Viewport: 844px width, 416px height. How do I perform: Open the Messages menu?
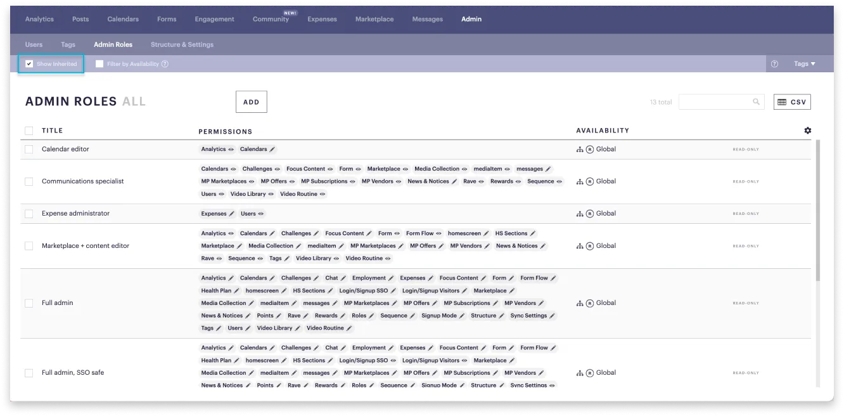(428, 19)
